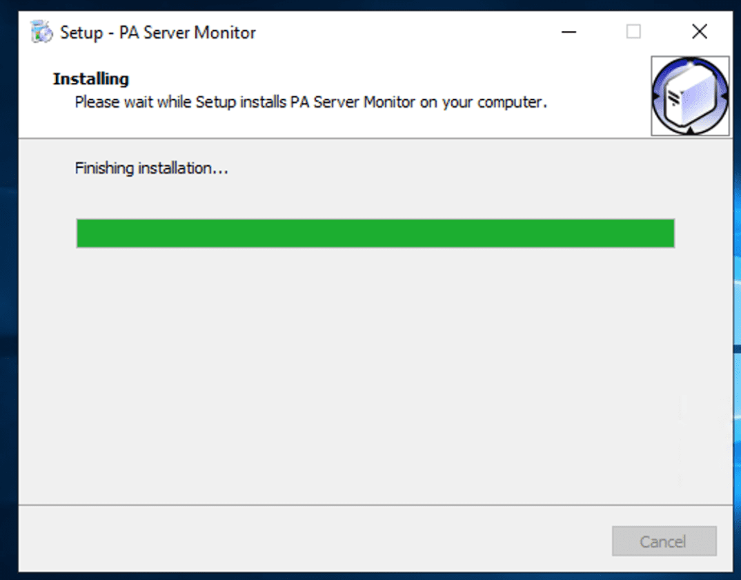Click the disabled maximize button
The height and width of the screenshot is (580, 741).
[x=633, y=32]
